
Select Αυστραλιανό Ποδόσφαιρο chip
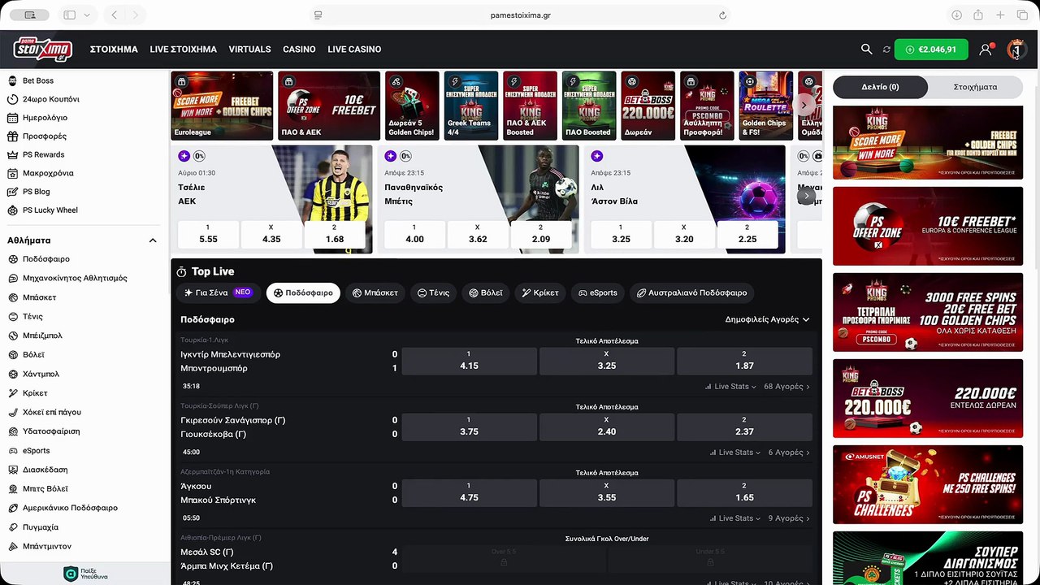(x=691, y=292)
